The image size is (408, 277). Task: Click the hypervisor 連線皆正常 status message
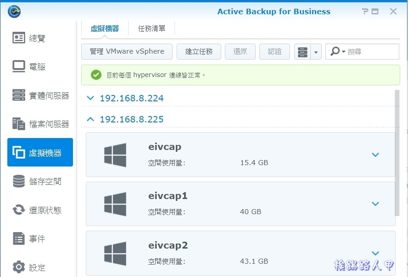coord(156,75)
